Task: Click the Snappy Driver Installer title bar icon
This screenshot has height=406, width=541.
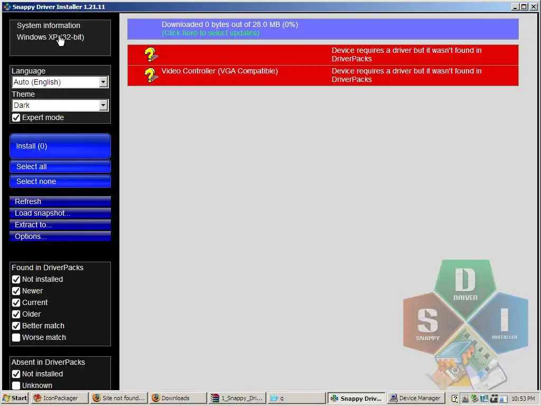Action: [7, 6]
